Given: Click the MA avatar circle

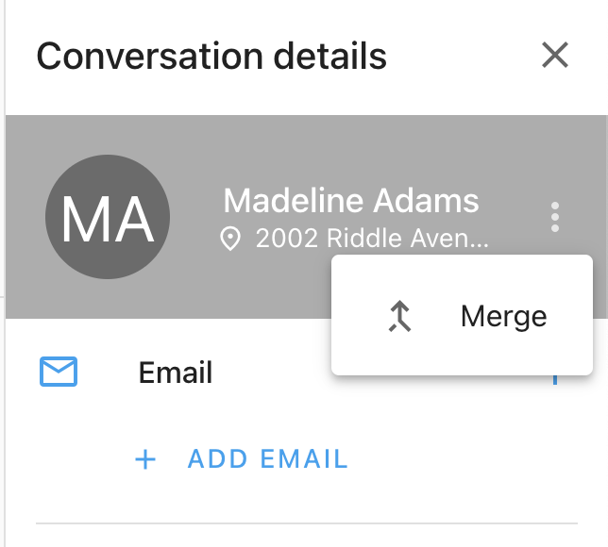Looking at the screenshot, I should [x=108, y=217].
